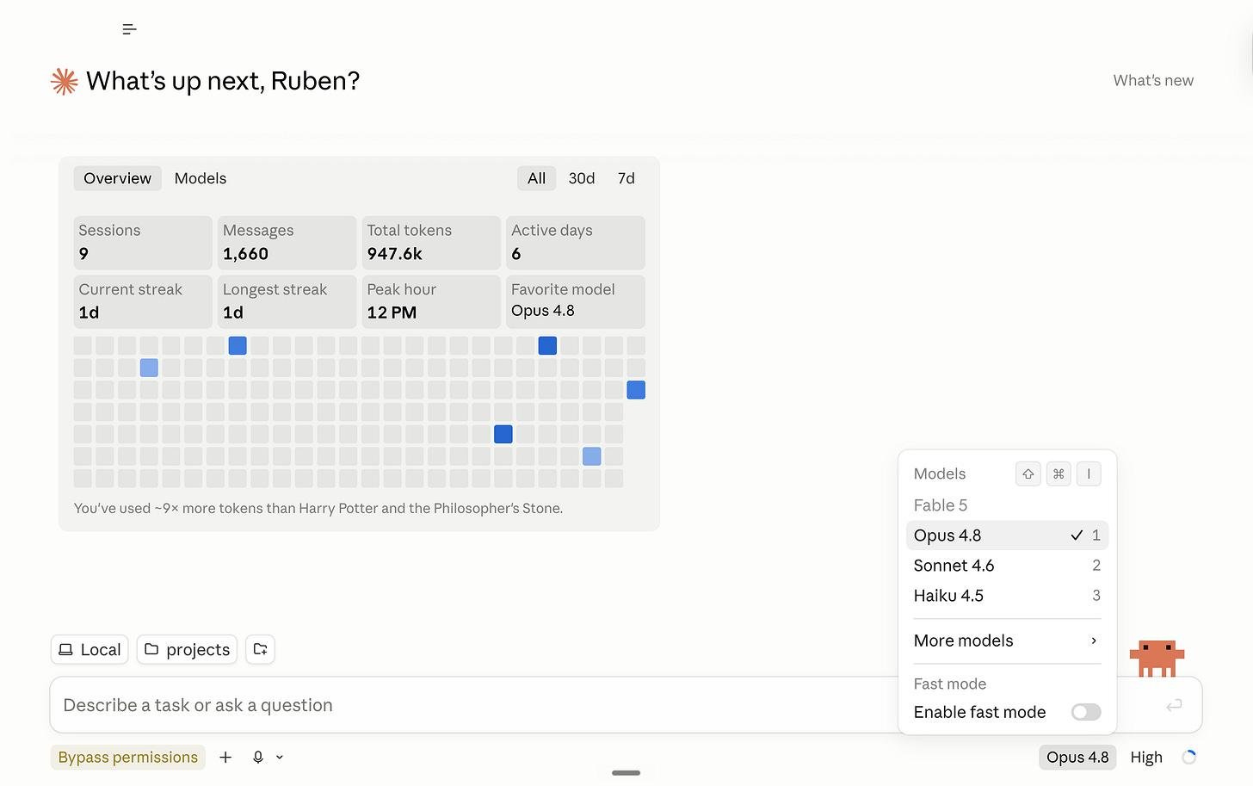Click the usage ring indicator icon
The image size is (1253, 786).
tap(1189, 757)
